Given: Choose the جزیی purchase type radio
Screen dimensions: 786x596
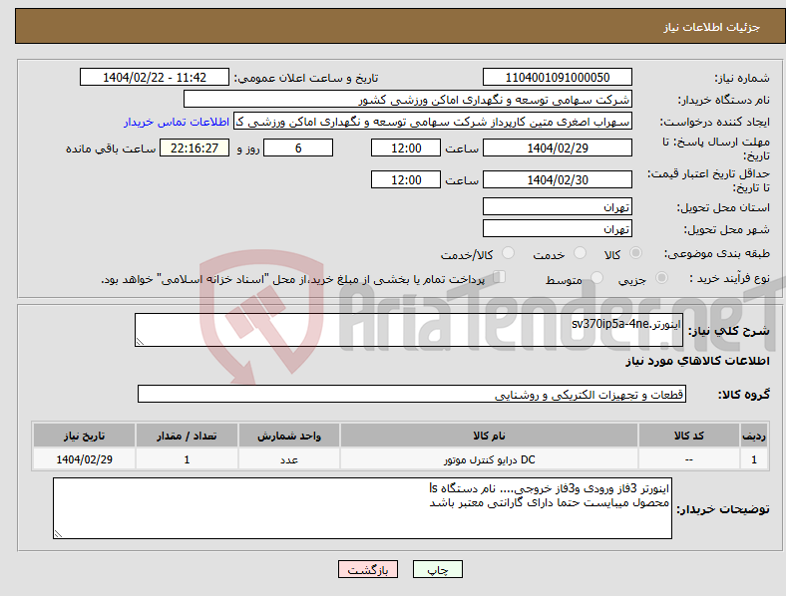Looking at the screenshot, I should (661, 277).
